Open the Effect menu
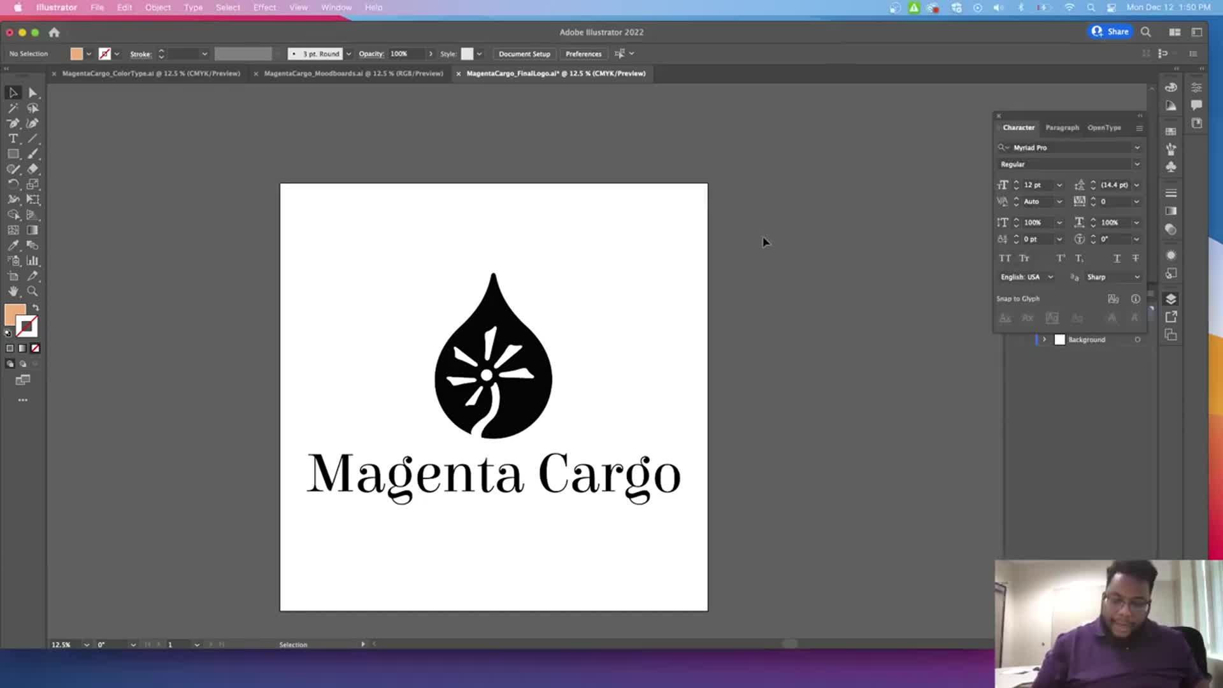This screenshot has width=1223, height=688. point(264,8)
